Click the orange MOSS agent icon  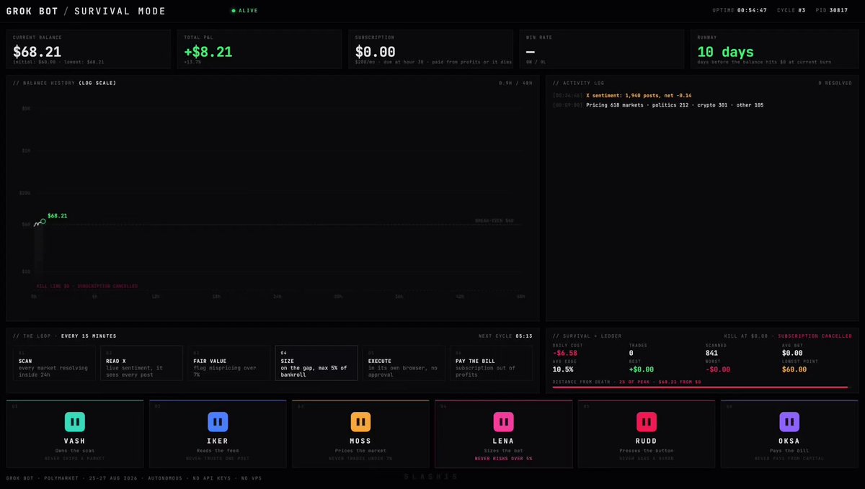pyautogui.click(x=360, y=421)
